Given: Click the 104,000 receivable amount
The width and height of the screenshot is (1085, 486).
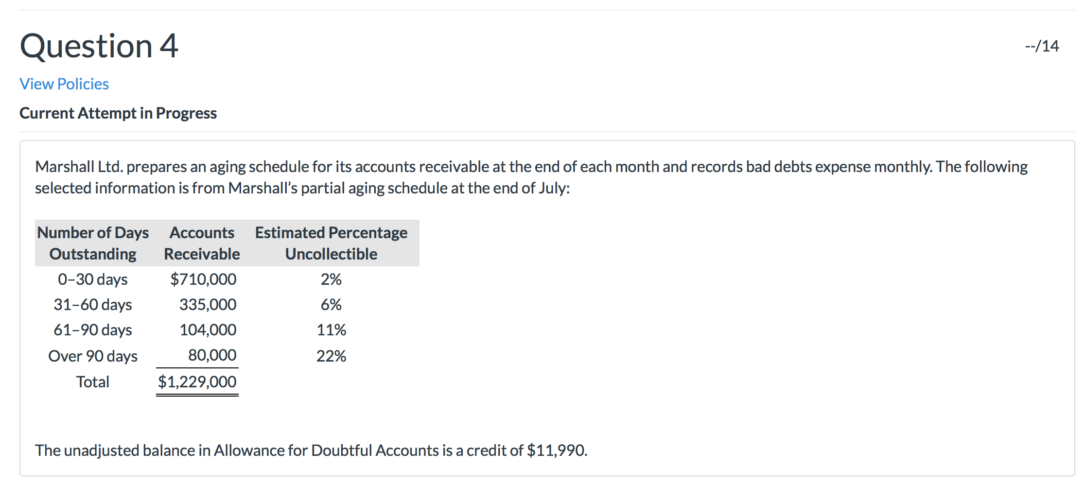Looking at the screenshot, I should point(208,330).
